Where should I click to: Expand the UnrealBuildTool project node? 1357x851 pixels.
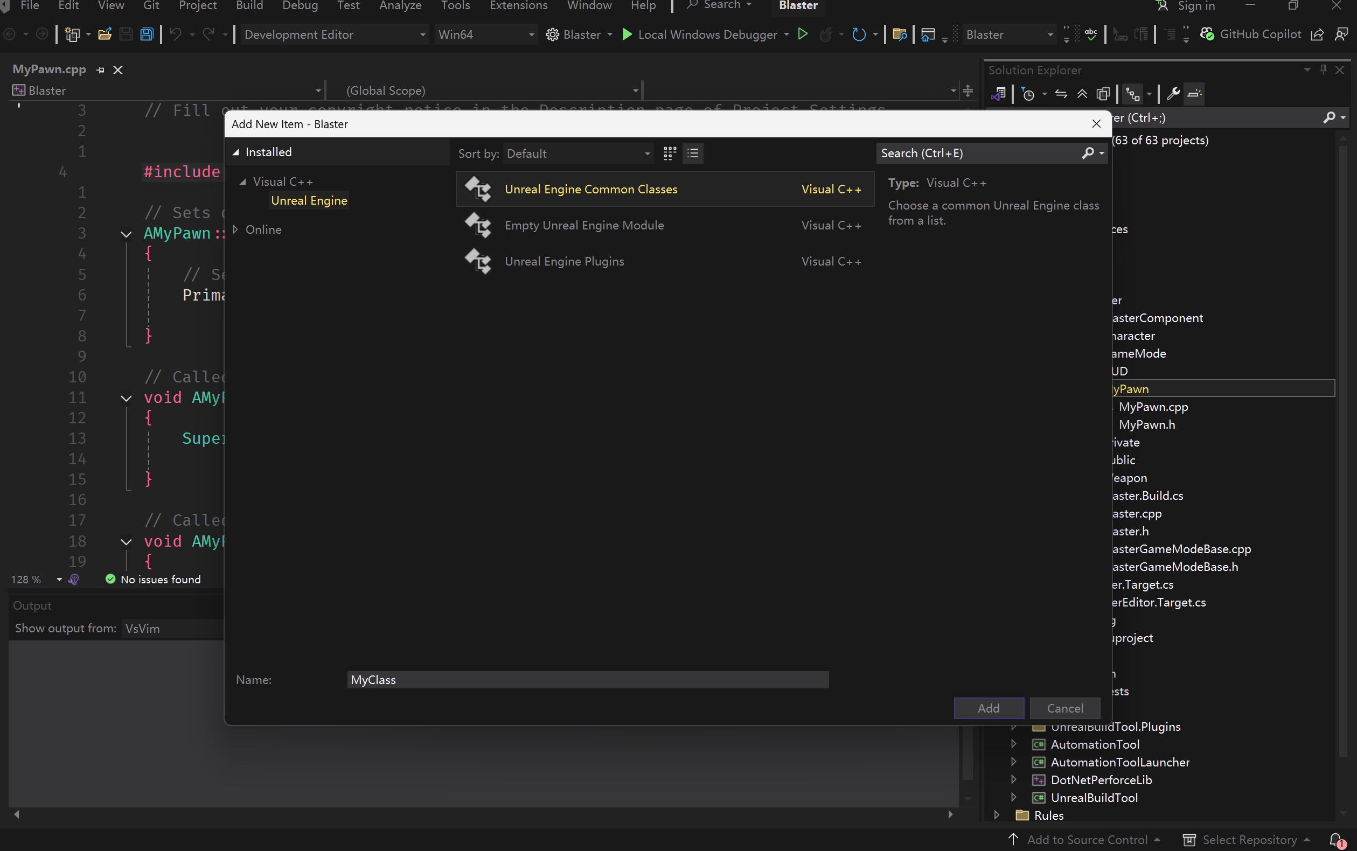point(1014,798)
